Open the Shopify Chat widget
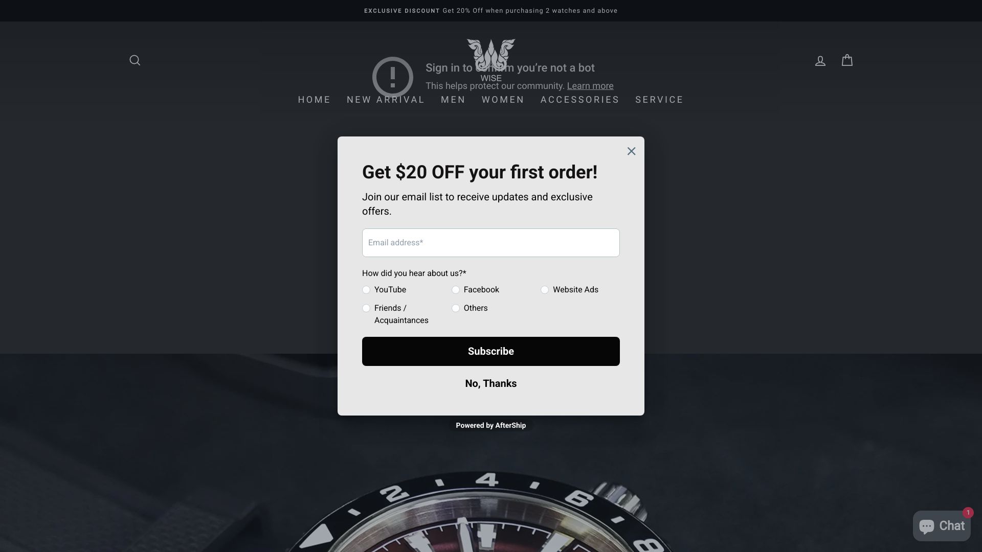 coord(942,526)
